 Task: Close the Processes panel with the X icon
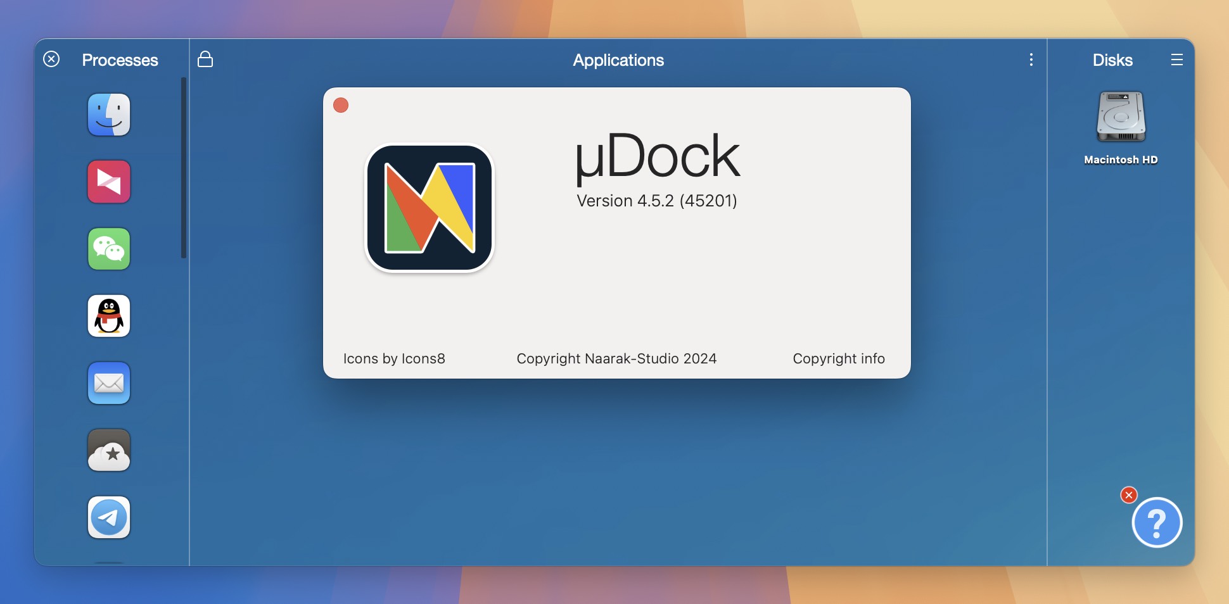(51, 59)
